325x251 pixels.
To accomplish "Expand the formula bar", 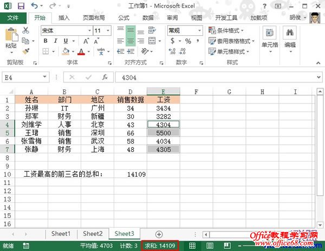I will click(319, 77).
